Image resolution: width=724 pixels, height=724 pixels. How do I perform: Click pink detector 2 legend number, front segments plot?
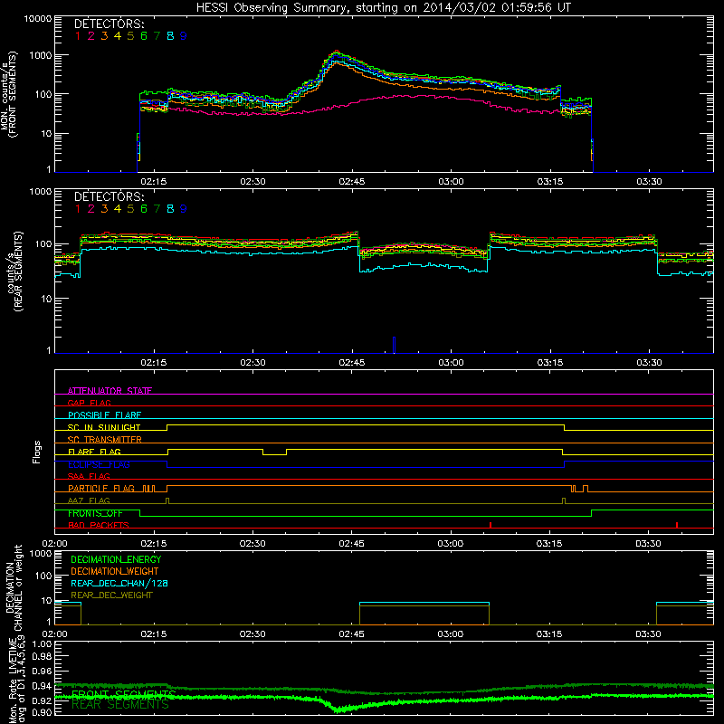click(91, 36)
